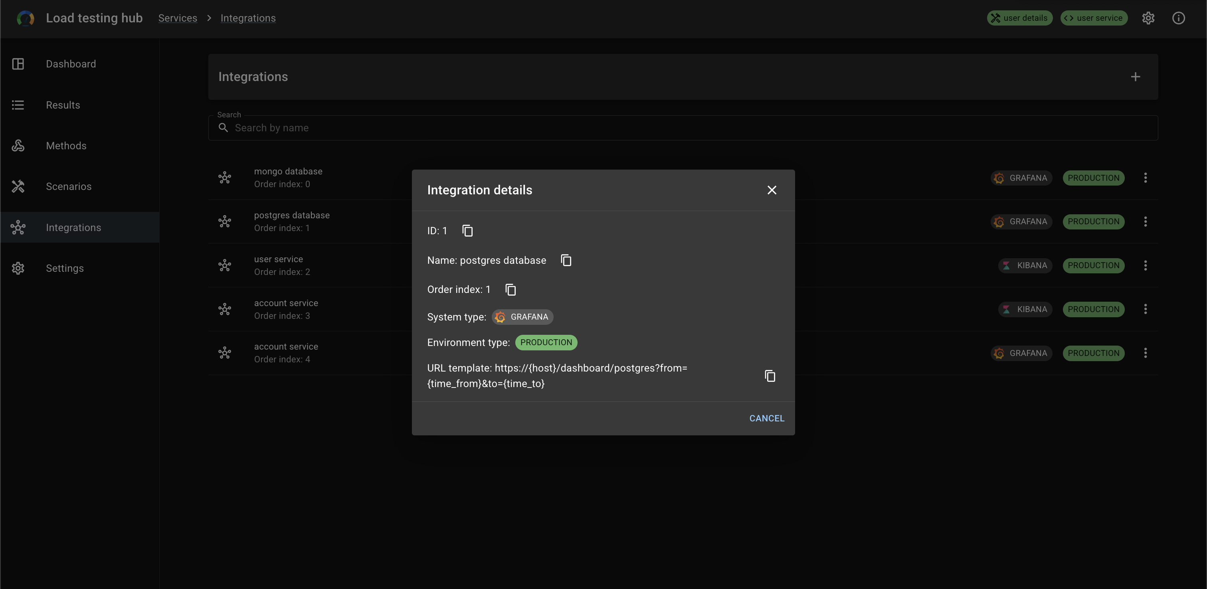
Task: Open more options for user service
Action: 1145,265
